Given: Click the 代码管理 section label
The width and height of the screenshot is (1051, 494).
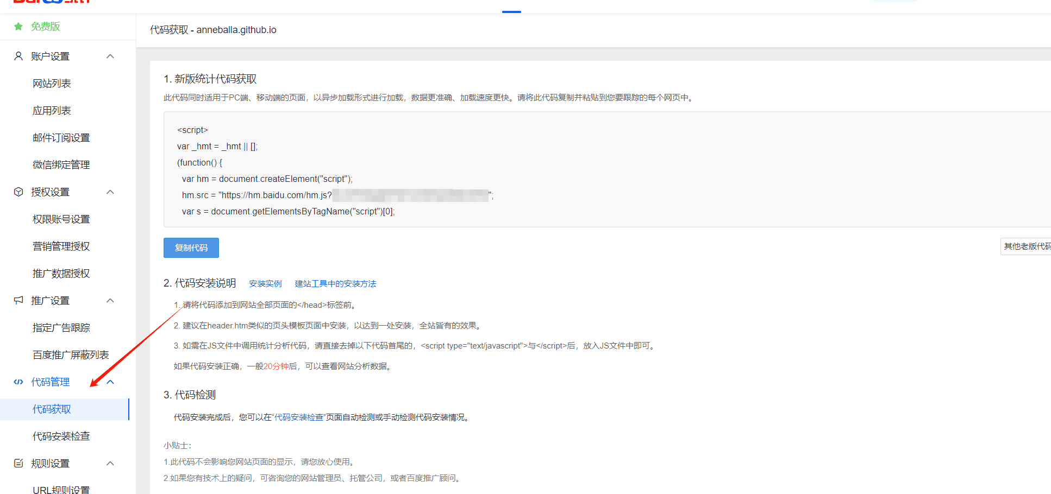Looking at the screenshot, I should (x=51, y=382).
